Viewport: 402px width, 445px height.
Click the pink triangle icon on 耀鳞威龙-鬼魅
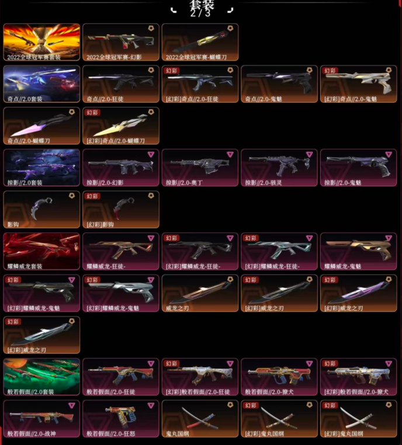click(389, 238)
